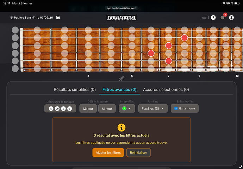The height and width of the screenshot is (169, 243).
Task: Open the Familles (3) dropdown
Action: point(152,109)
